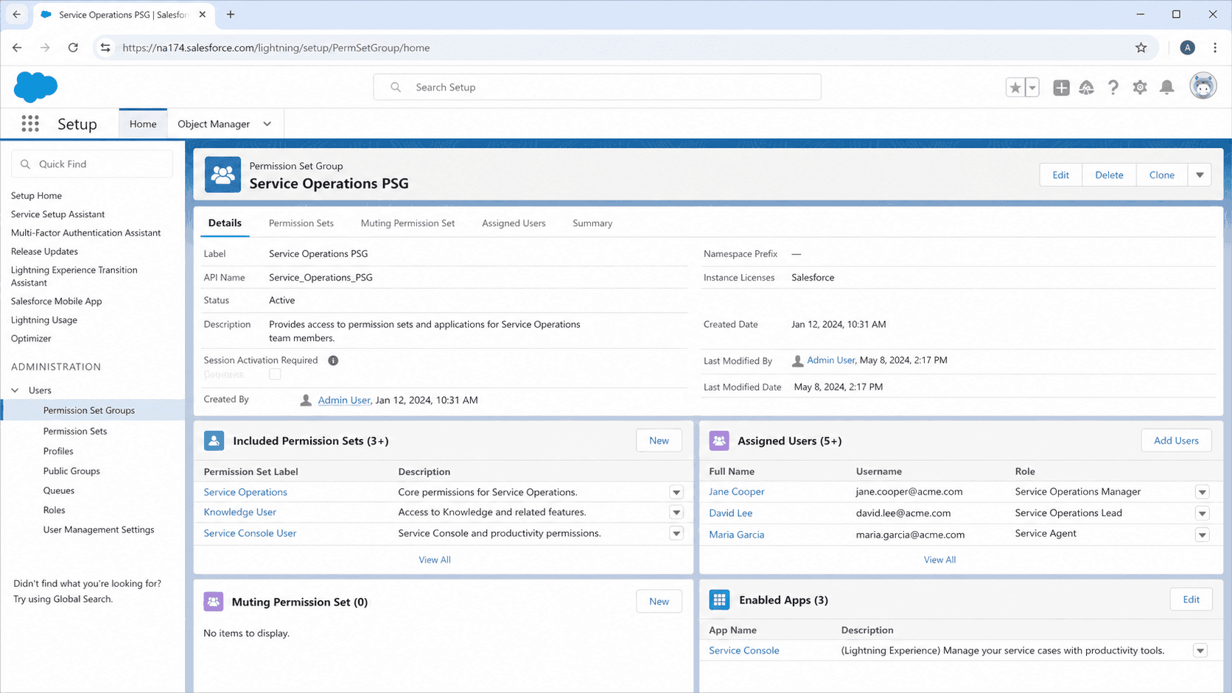The image size is (1232, 693).
Task: Open more actions dropdown next to Clone
Action: pyautogui.click(x=1200, y=175)
